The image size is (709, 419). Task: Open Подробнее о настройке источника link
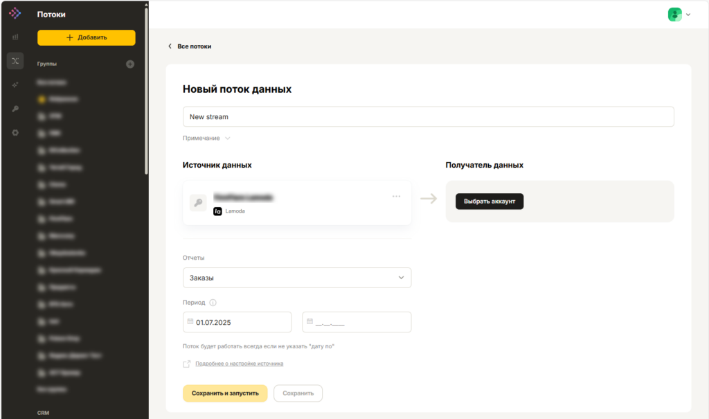(x=239, y=364)
